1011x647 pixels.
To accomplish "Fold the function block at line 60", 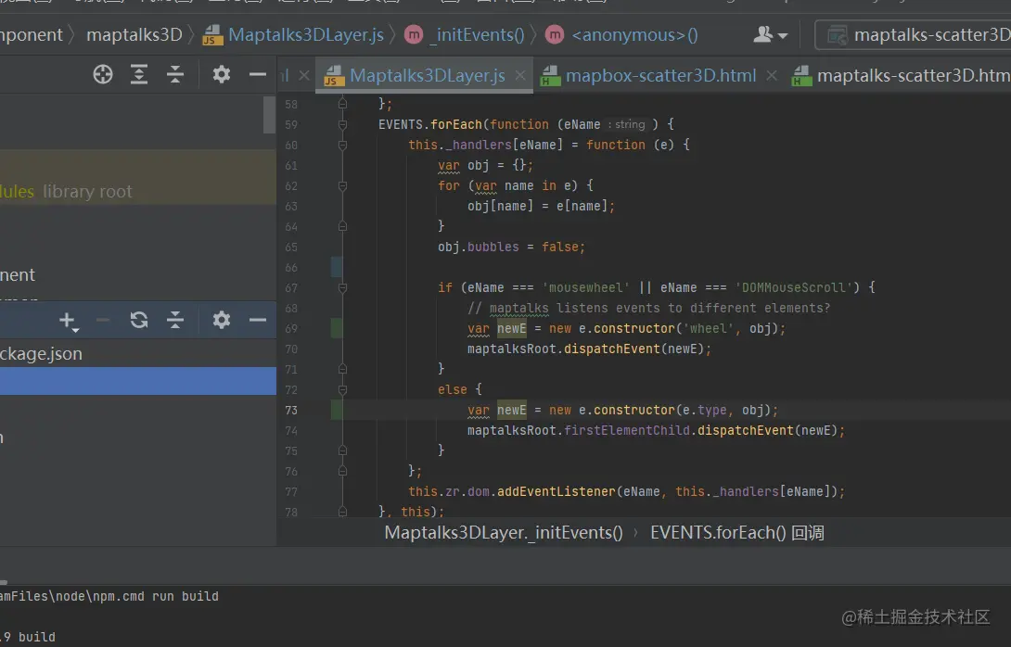I will tap(342, 145).
